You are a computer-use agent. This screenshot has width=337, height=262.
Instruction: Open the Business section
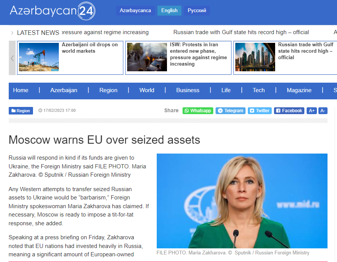tap(188, 90)
